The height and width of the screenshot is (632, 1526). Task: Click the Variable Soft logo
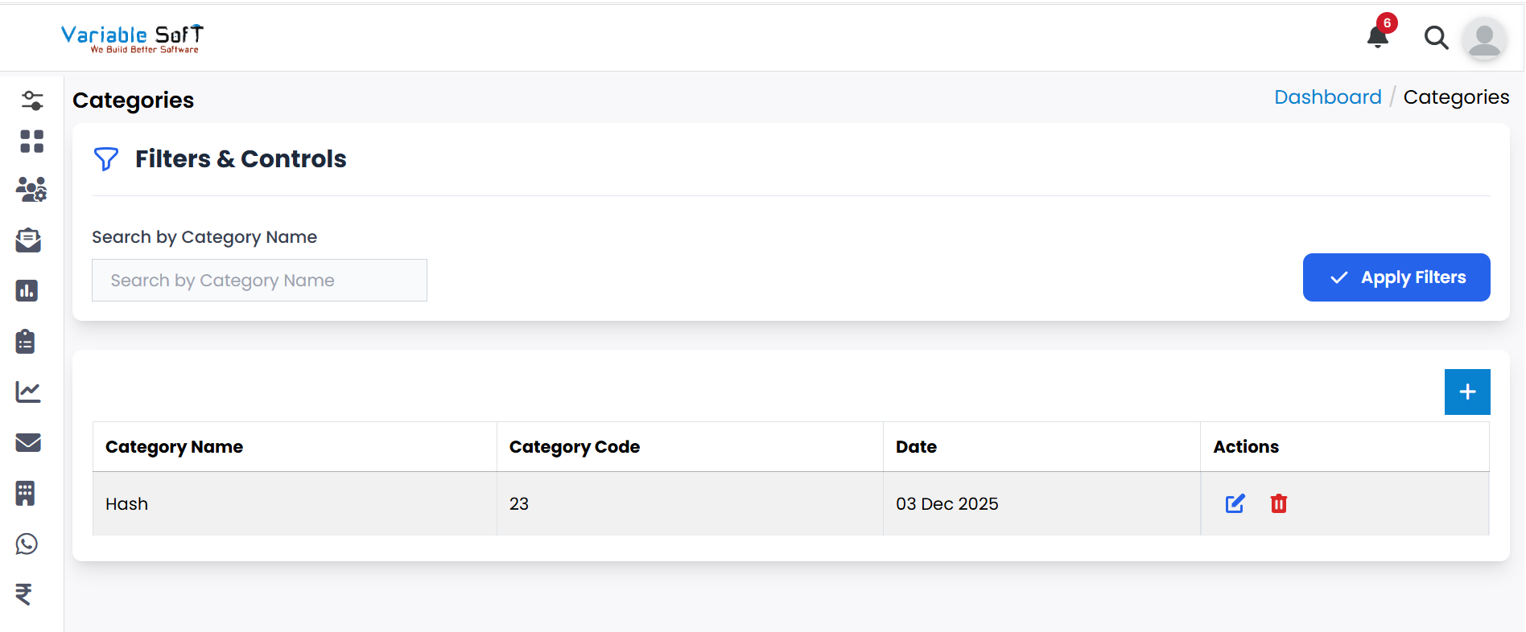132,38
